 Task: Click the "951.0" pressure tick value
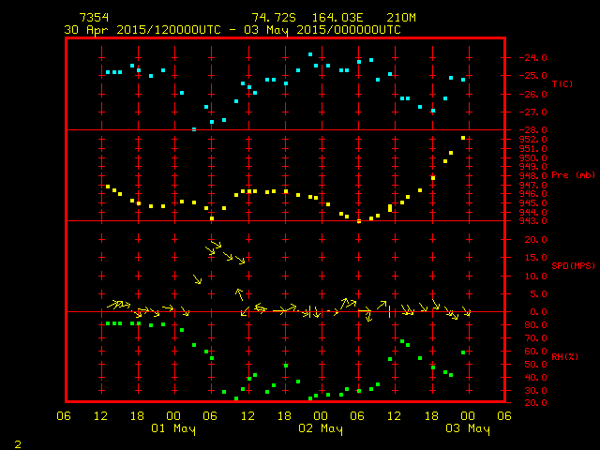pyautogui.click(x=532, y=148)
